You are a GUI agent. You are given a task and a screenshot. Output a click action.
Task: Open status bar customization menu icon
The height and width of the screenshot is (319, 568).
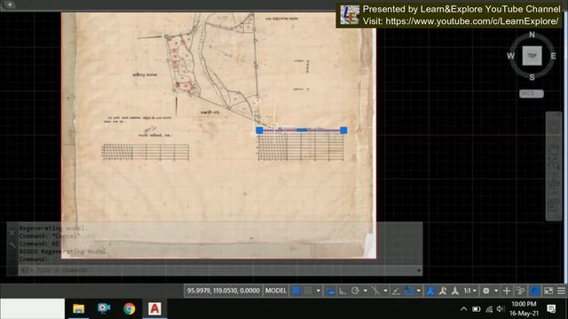[x=561, y=291]
